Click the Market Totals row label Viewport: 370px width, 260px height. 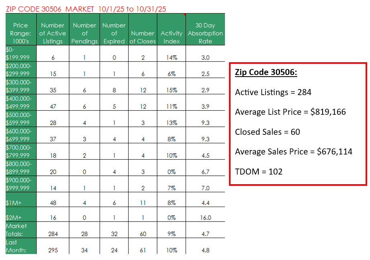pos(17,230)
